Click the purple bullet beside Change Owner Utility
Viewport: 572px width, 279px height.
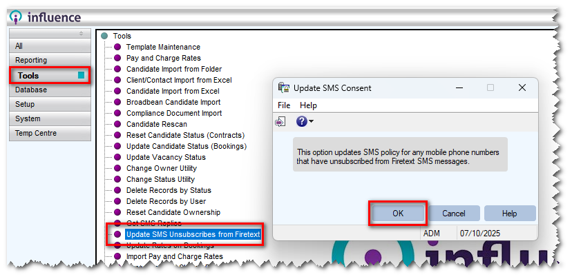[117, 168]
